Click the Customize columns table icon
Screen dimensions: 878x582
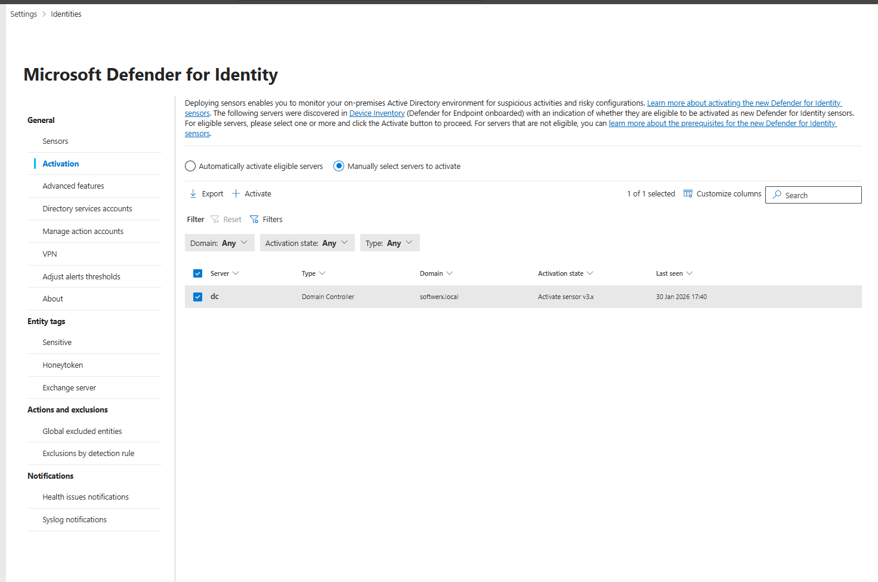[x=688, y=194]
